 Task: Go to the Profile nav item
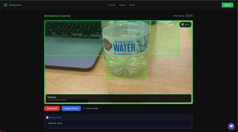pyautogui.click(x=132, y=5)
